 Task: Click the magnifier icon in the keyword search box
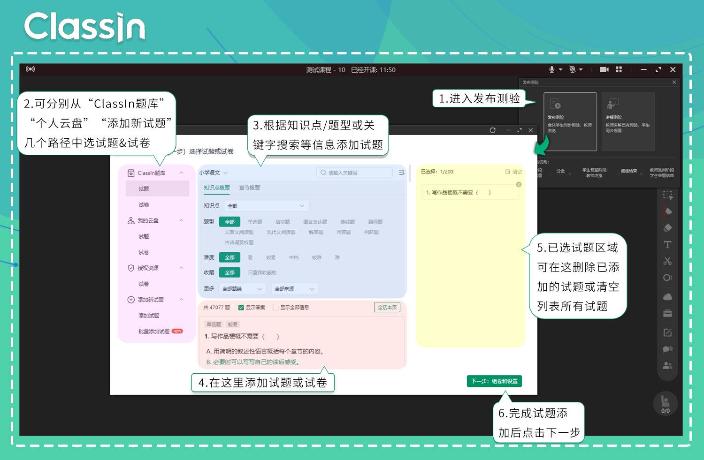[x=323, y=173]
